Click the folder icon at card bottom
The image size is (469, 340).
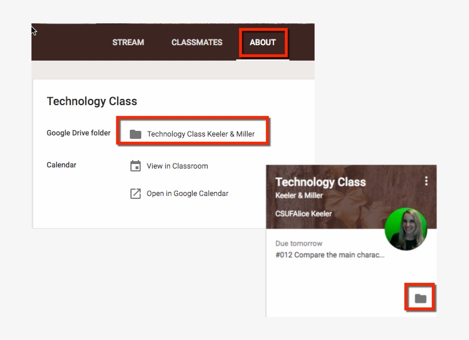click(x=420, y=298)
